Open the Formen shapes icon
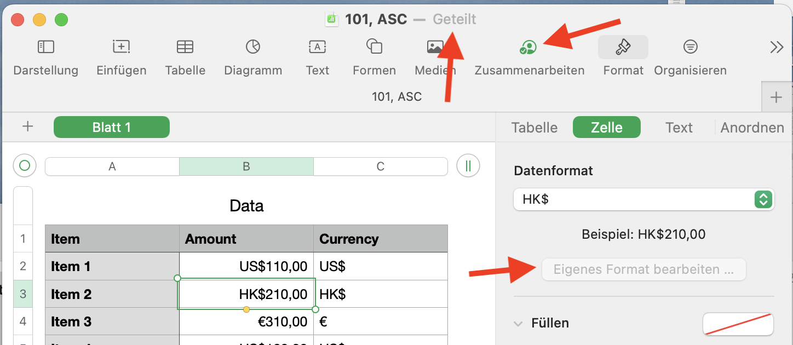Viewport: 793px width, 345px height. tap(374, 47)
